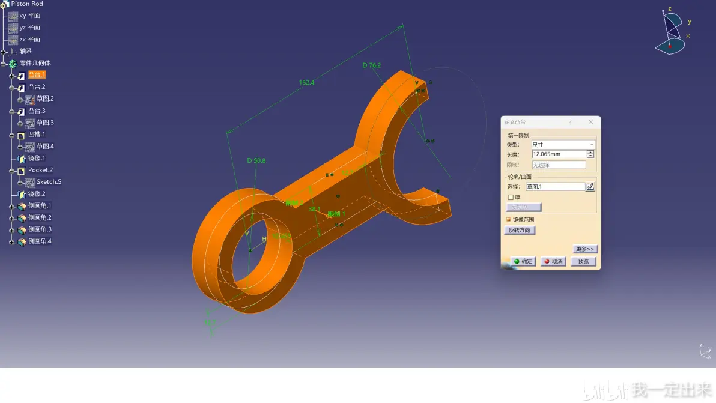Click the Pocket.2 feature icon
716x403 pixels.
tap(21, 171)
